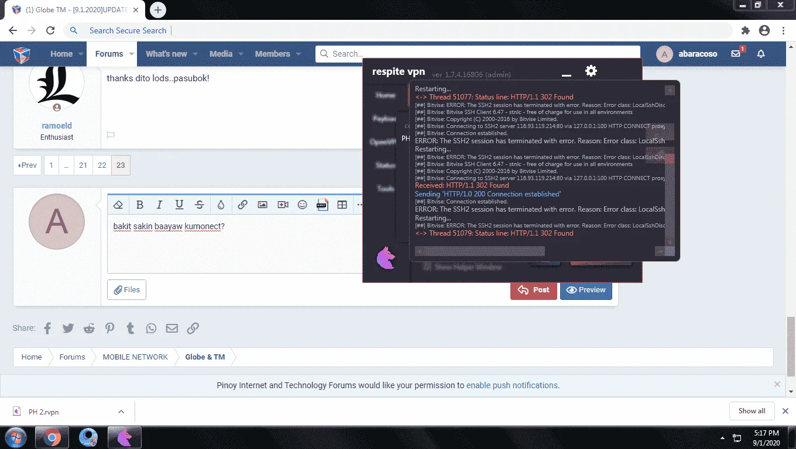796x449 pixels.
Task: Open the GIPHY GIF inserter
Action: click(x=322, y=205)
